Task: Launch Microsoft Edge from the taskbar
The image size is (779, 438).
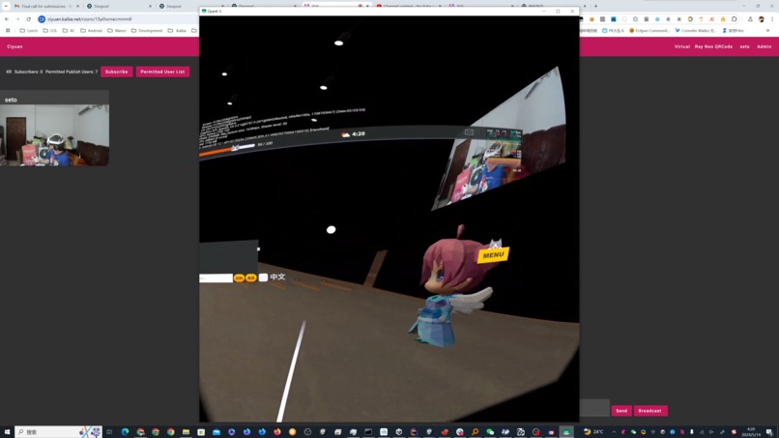Action: pyautogui.click(x=125, y=431)
